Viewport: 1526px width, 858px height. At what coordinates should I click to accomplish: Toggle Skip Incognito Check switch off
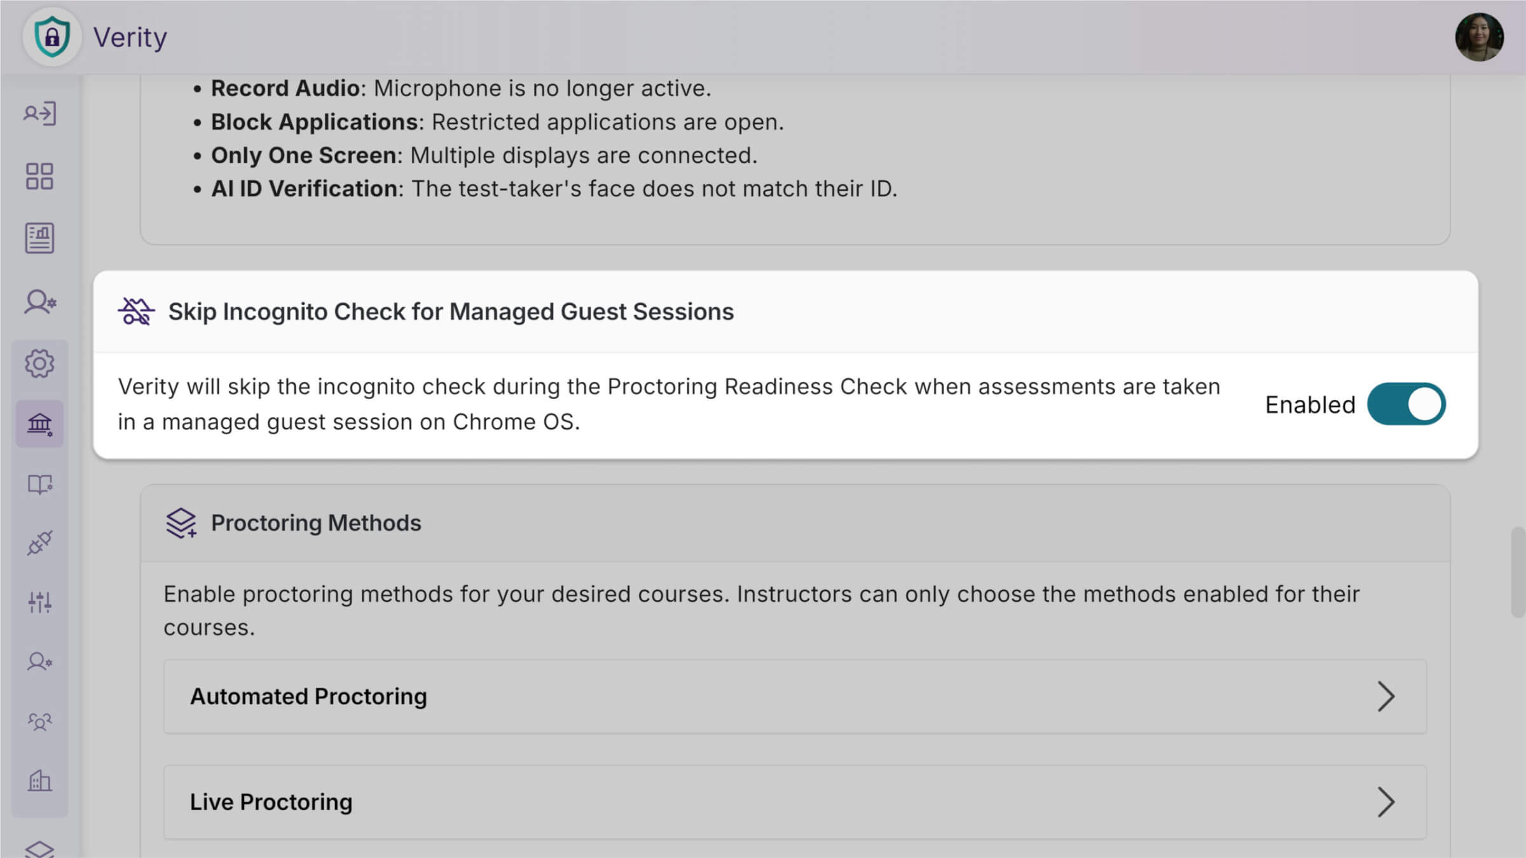click(x=1406, y=404)
